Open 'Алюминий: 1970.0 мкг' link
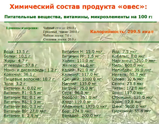Screen dimensions: 159x124 (x=85, y=106)
